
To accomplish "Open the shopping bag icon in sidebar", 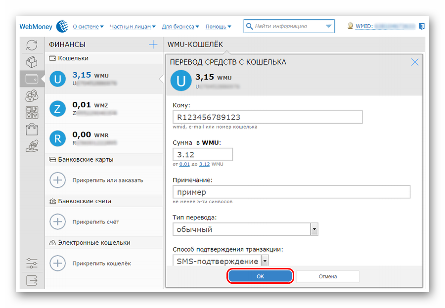I will pyautogui.click(x=32, y=129).
